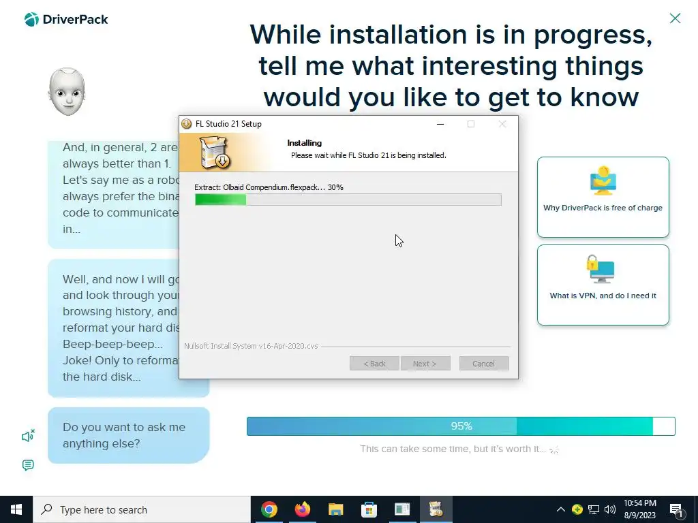Click 'This can take some time' status text
Screen dimensions: 698x523
pos(453,449)
